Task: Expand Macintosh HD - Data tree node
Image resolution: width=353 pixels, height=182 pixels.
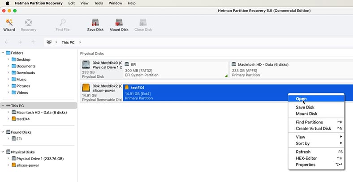Action: (x=8, y=112)
